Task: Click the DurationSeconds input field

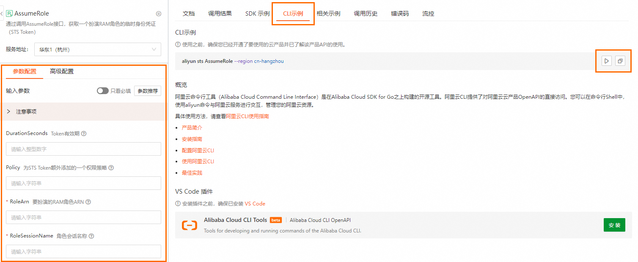Action: 83,149
